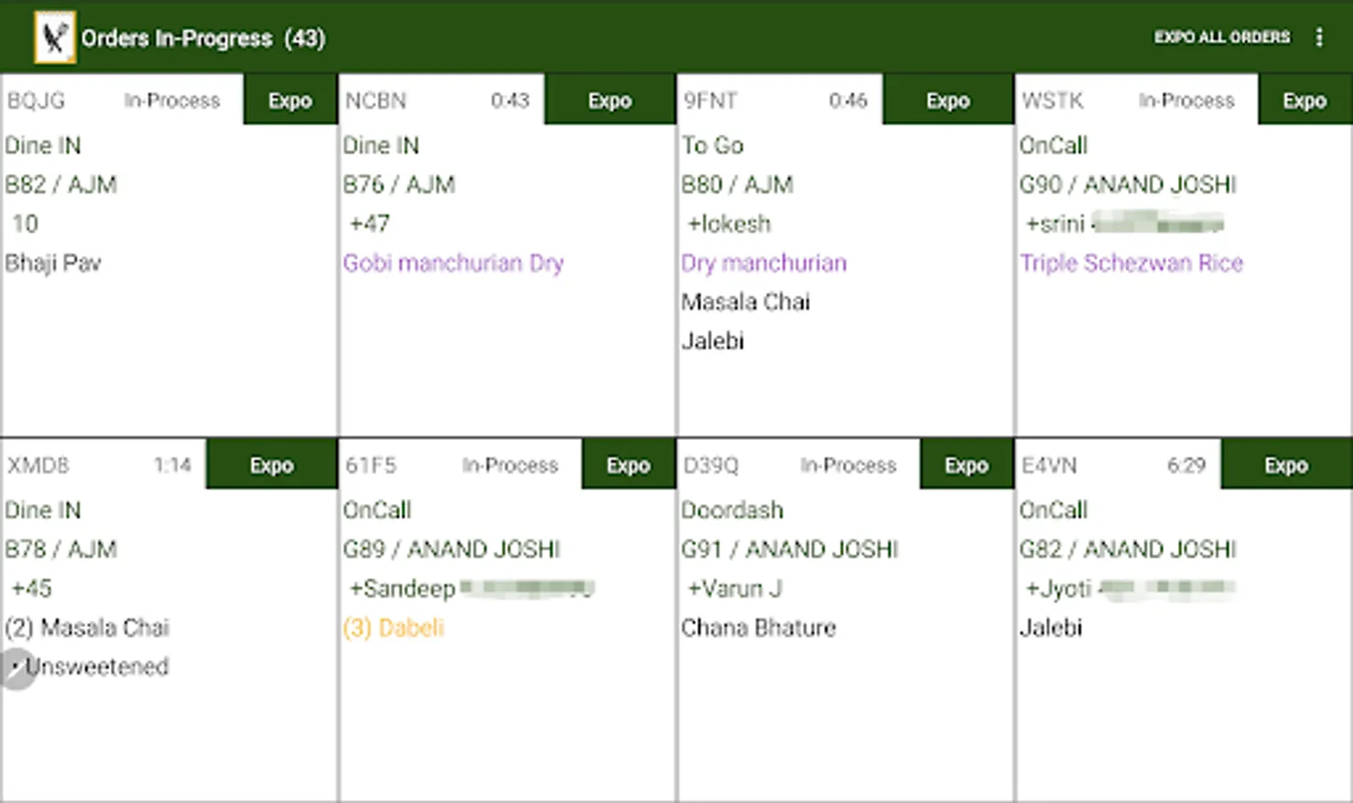1353x803 pixels.
Task: Tap Jalebi item in order E4VN
Action: click(x=1050, y=628)
